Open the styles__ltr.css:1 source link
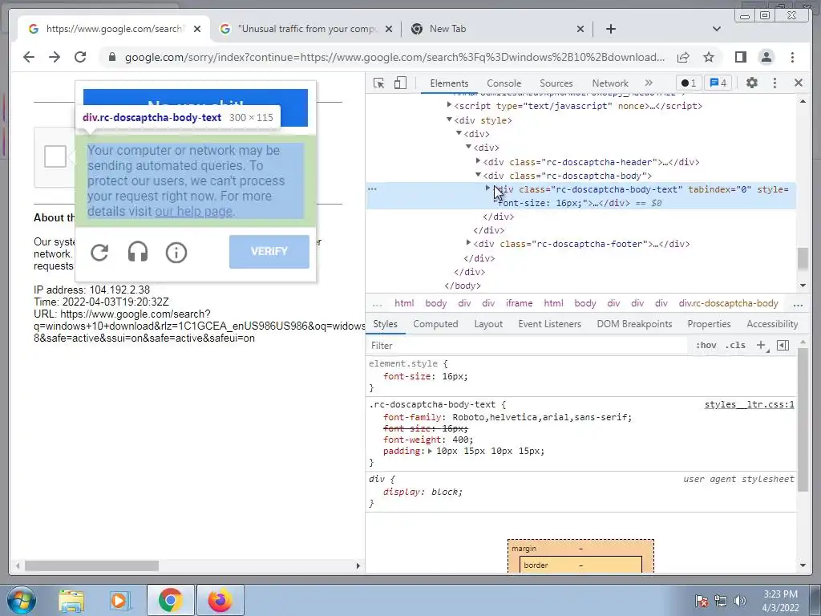The height and width of the screenshot is (616, 821). pyautogui.click(x=750, y=404)
